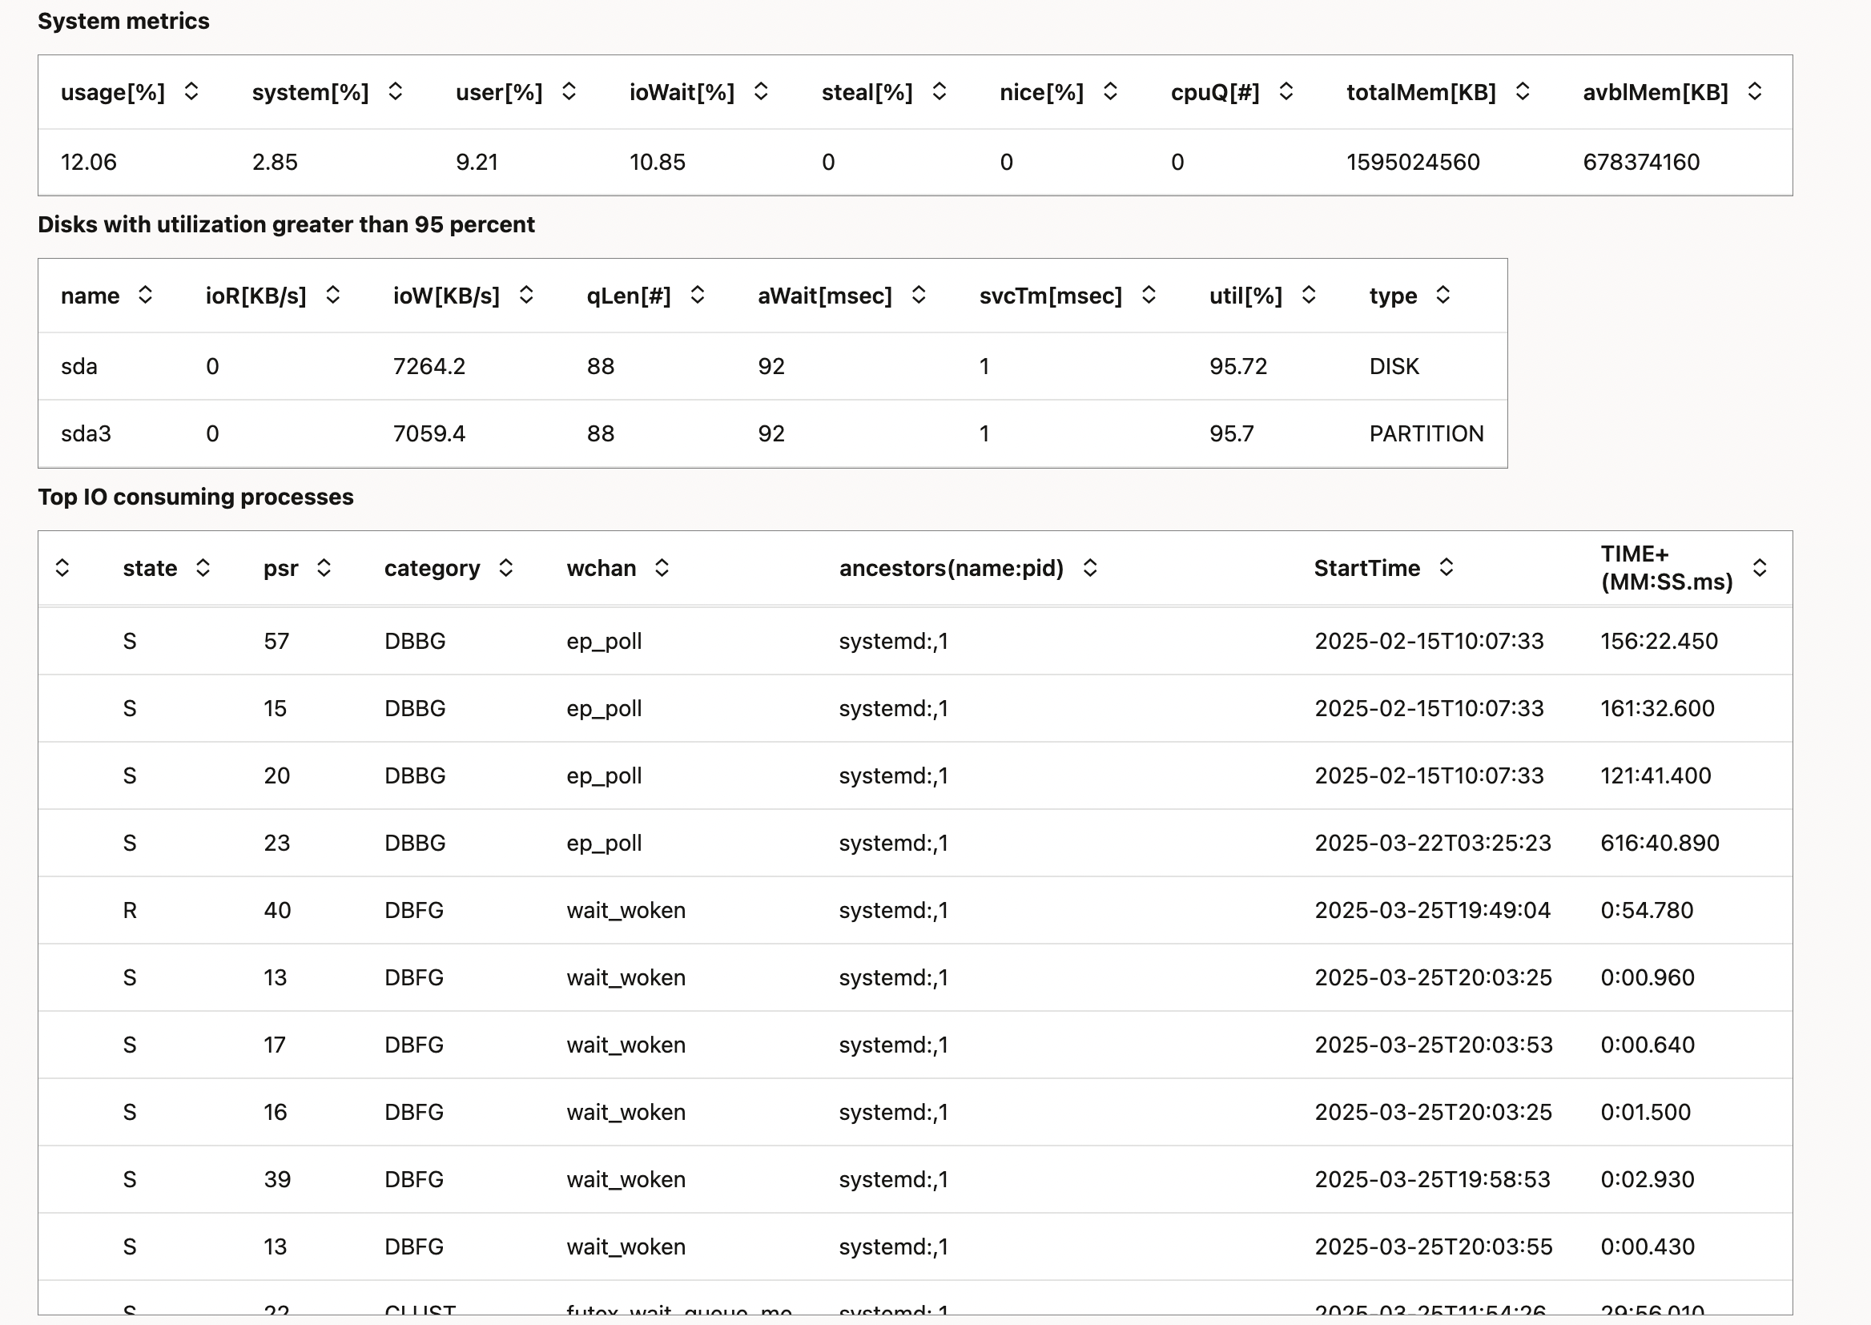Screen dimensions: 1871x1325
Task: Sort processes by ancestors(name:pid) arrows
Action: pyautogui.click(x=1089, y=567)
